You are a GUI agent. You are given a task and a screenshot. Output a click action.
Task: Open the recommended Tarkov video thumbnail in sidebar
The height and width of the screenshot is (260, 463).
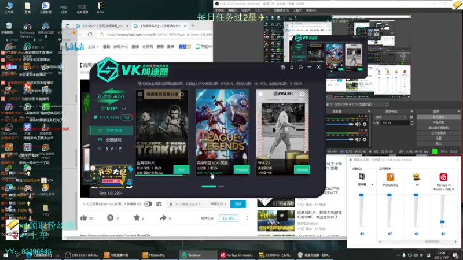pyautogui.click(x=276, y=221)
